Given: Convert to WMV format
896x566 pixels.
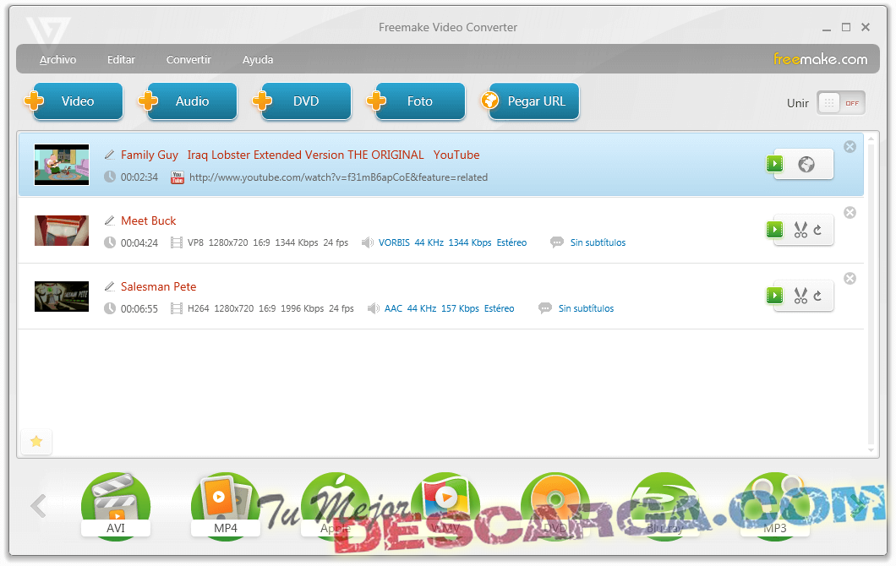Looking at the screenshot, I should coord(445,505).
